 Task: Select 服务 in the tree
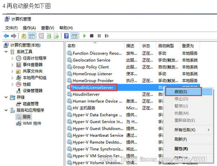[x=26, y=117]
